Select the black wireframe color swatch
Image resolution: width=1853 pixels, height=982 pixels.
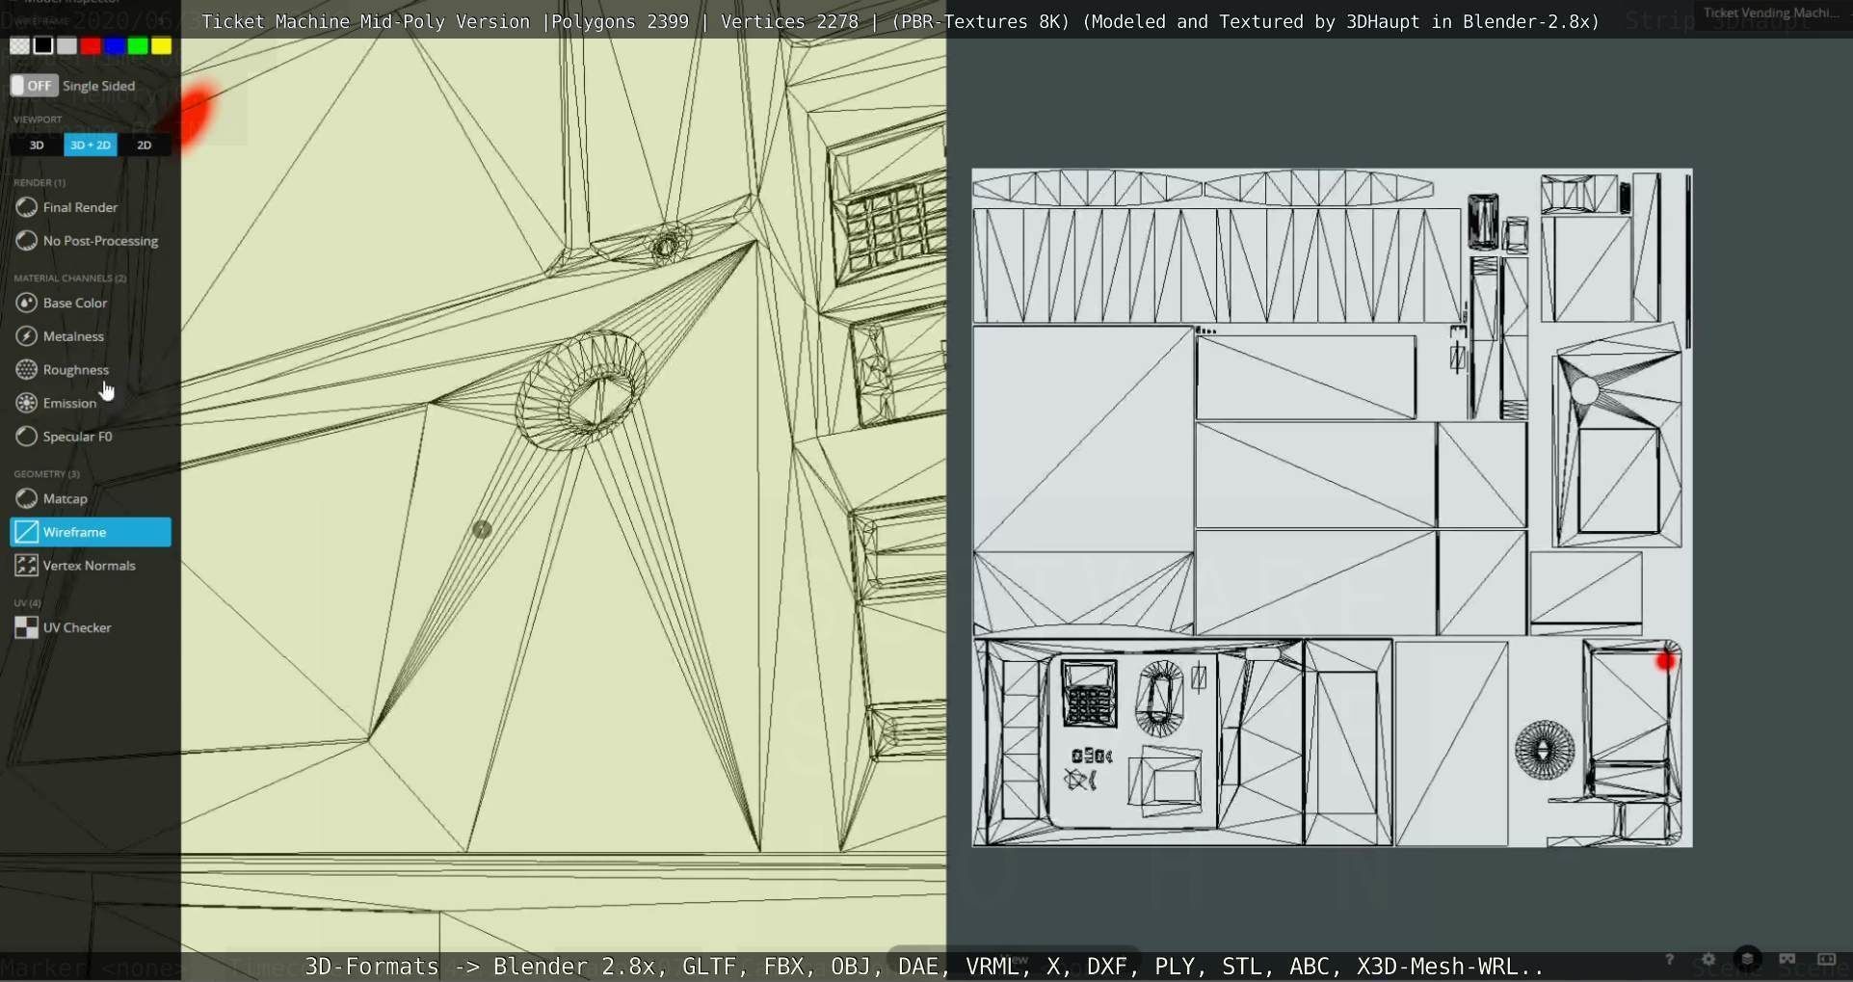[43, 46]
